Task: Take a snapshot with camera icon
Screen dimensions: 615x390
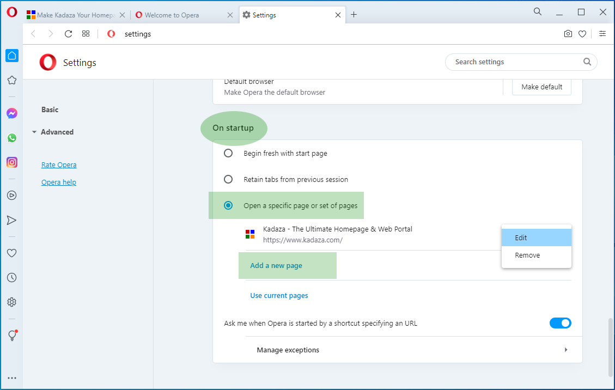Action: [x=568, y=34]
